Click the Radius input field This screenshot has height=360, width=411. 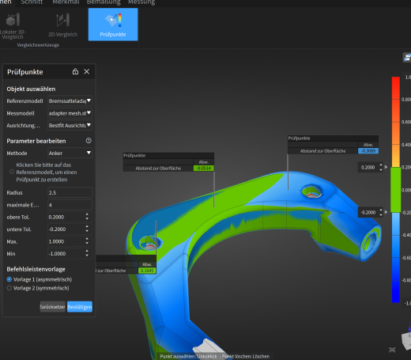[x=70, y=192]
